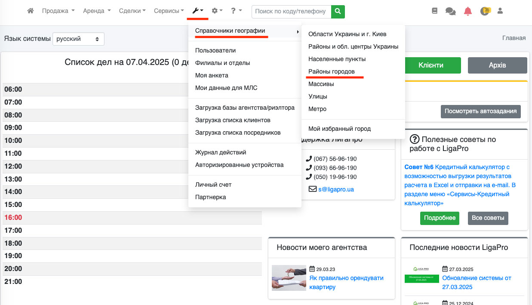This screenshot has width=532, height=305.
Task: Open the apartment rental news thumbnail
Action: (x=289, y=278)
